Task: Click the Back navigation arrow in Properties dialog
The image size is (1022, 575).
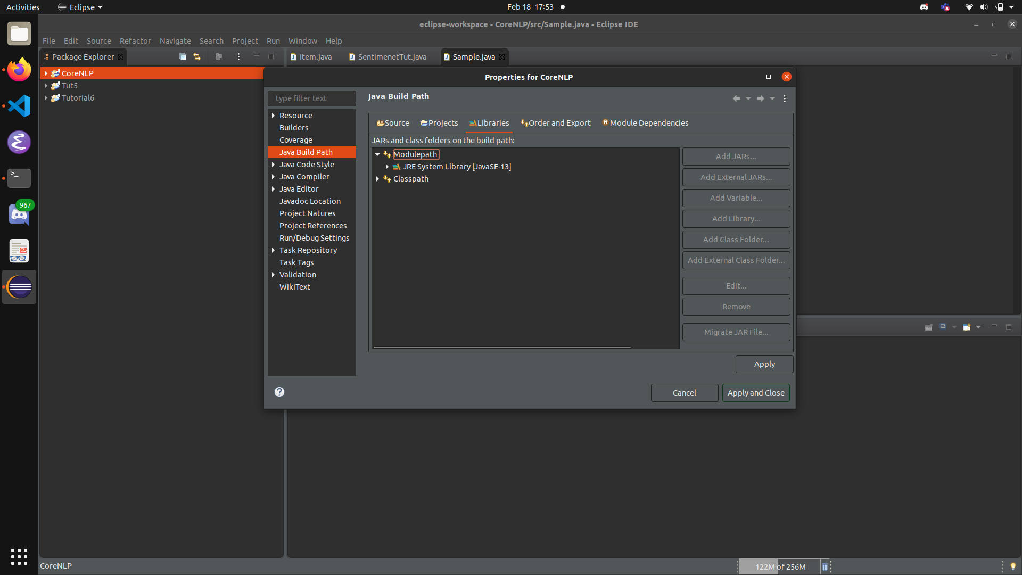Action: coord(737,98)
